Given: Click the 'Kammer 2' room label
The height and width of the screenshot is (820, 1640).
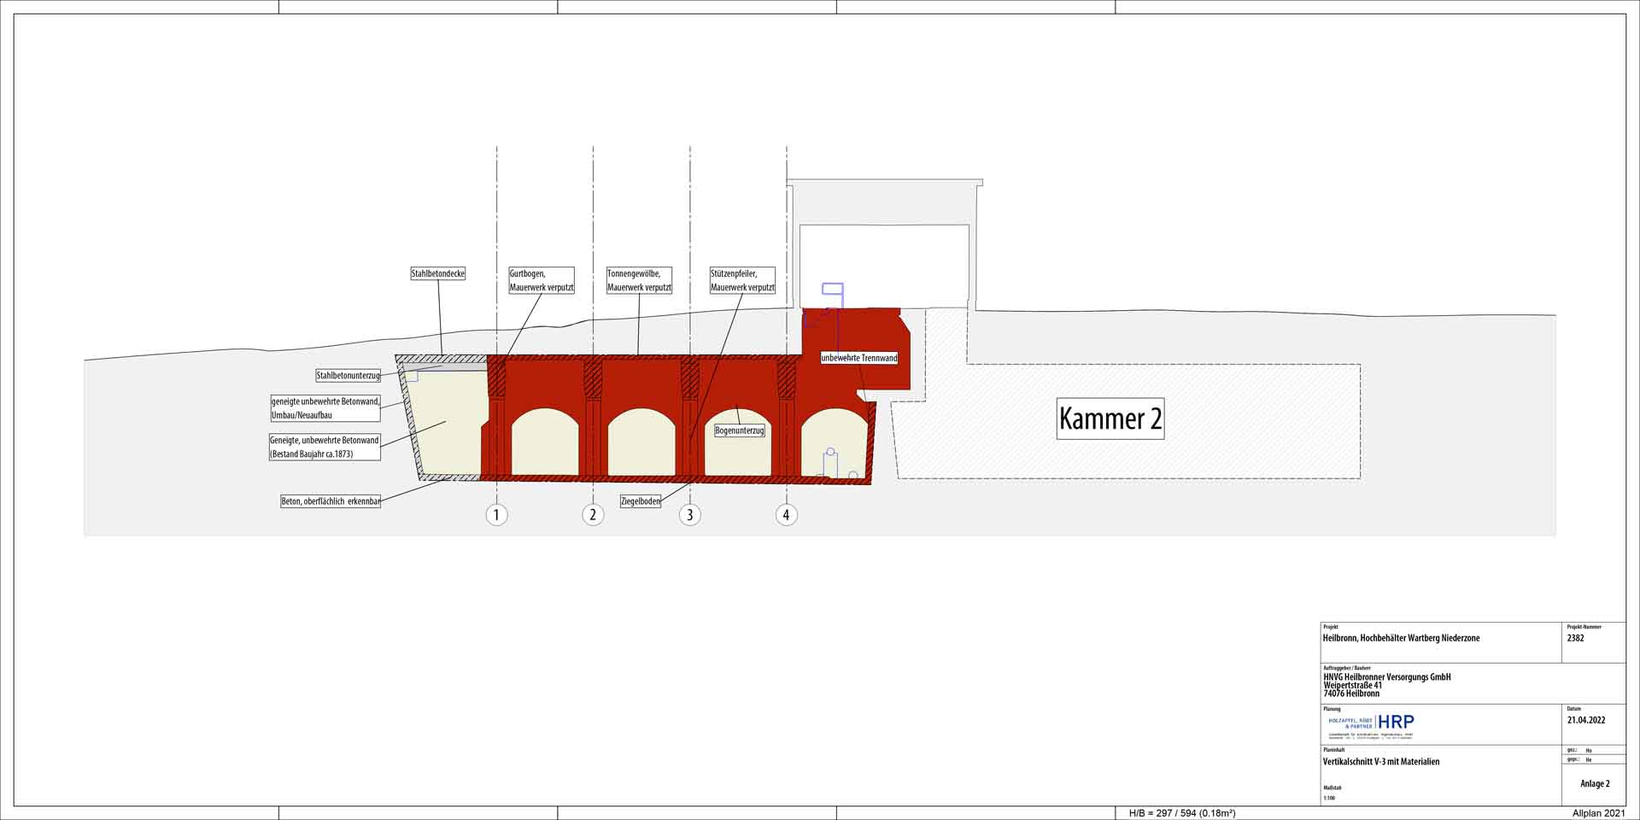Looking at the screenshot, I should click(x=1110, y=419).
